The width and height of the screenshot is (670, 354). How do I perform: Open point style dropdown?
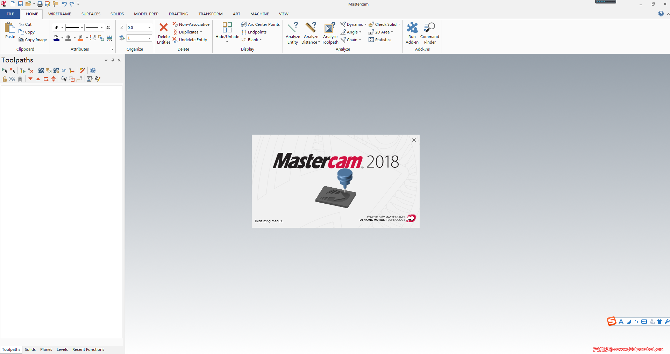(62, 28)
